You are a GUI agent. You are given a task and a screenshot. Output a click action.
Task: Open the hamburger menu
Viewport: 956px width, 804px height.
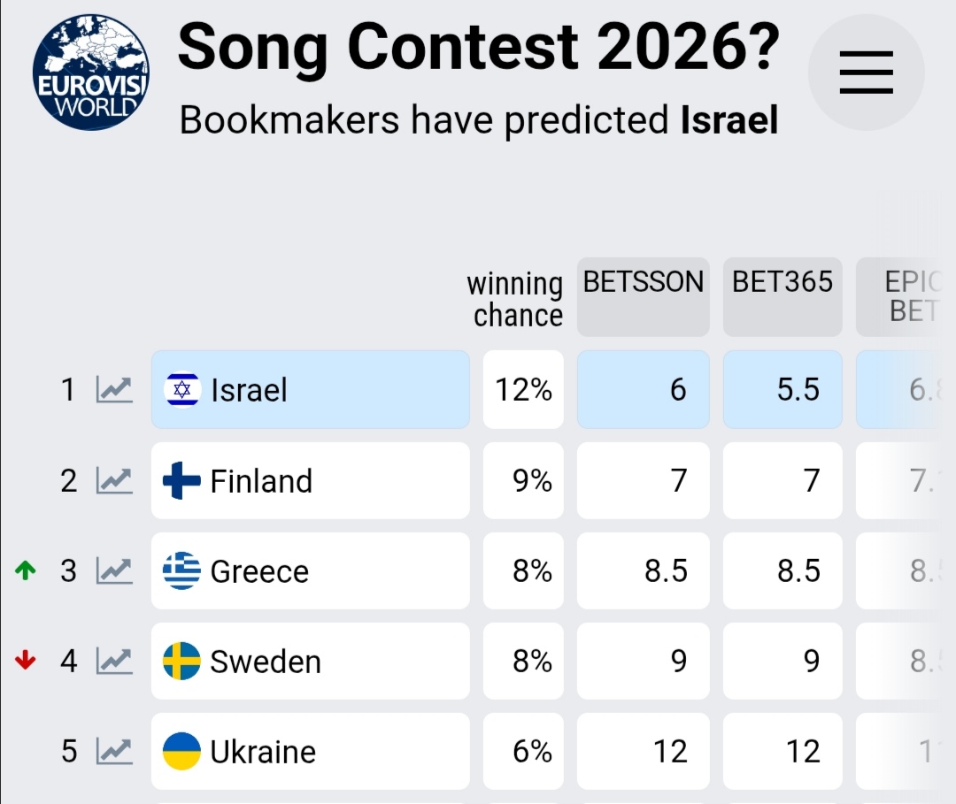pos(866,73)
